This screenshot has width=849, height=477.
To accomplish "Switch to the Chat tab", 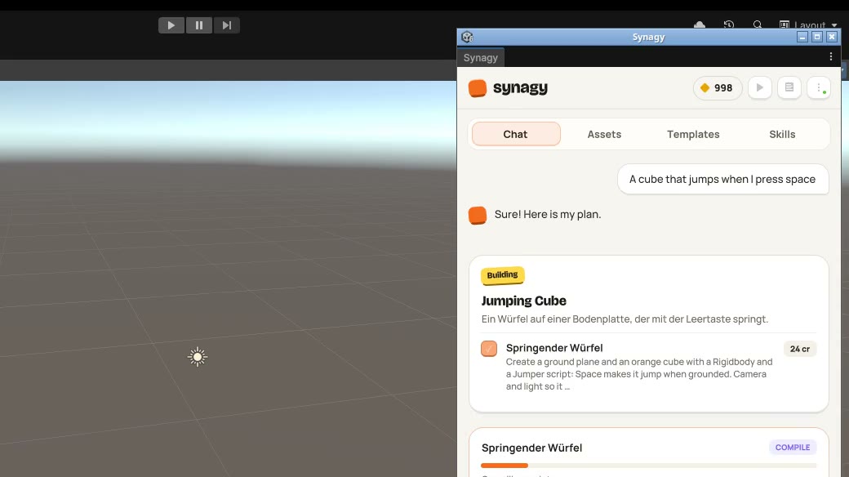I will point(515,134).
